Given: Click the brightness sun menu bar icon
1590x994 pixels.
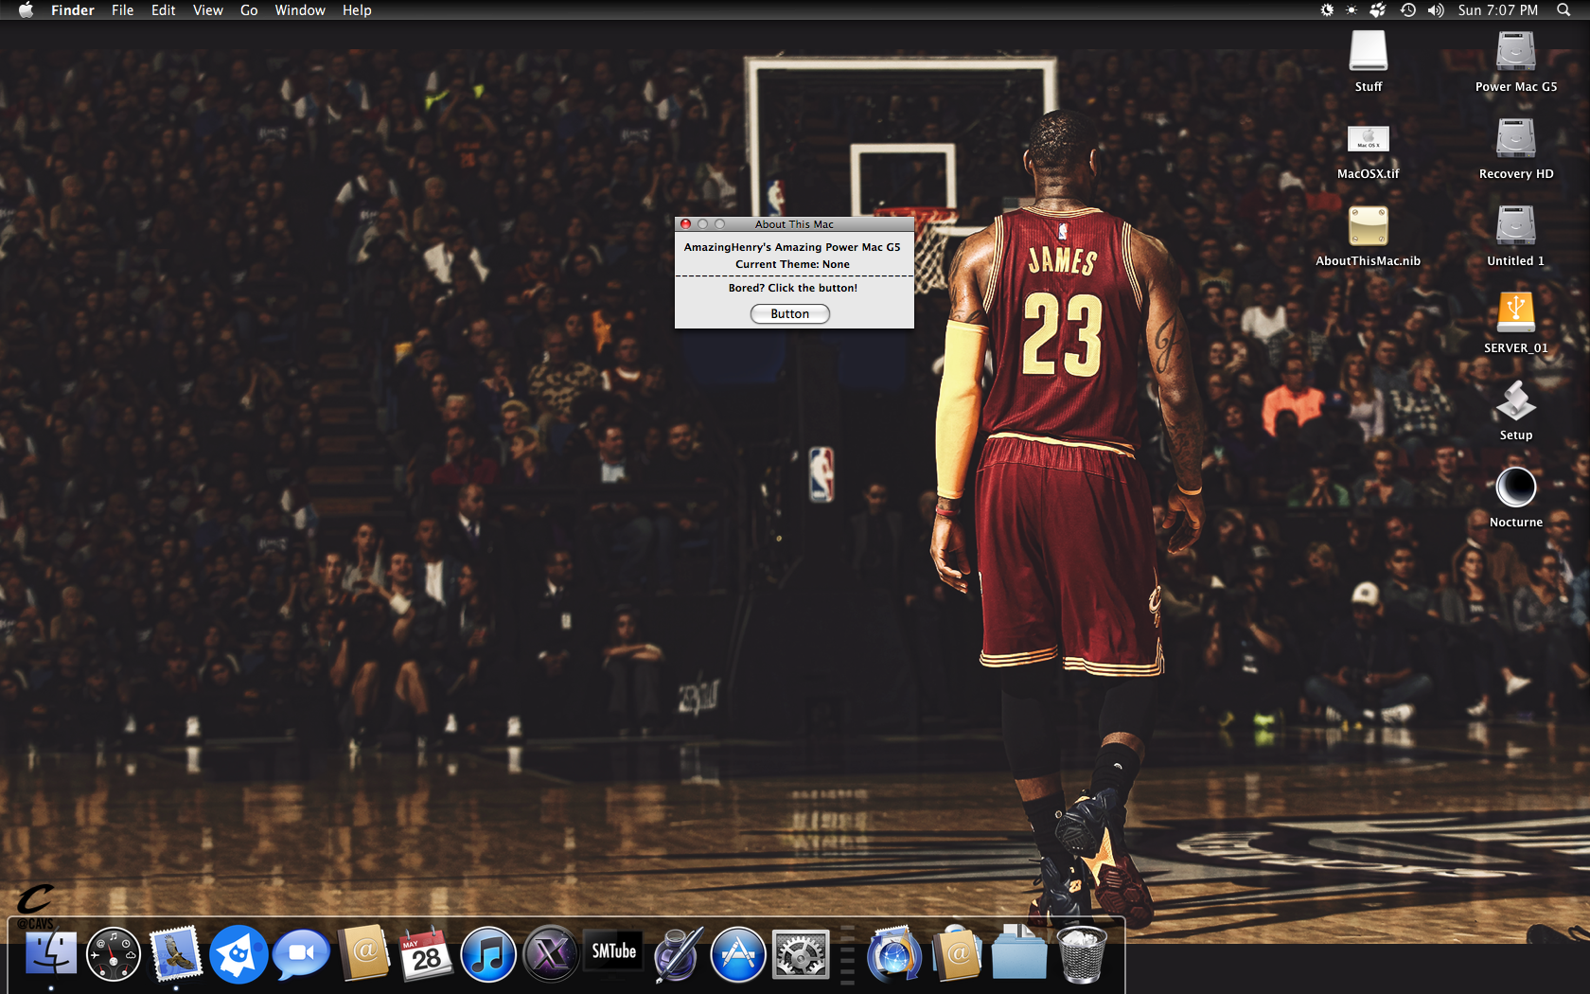Looking at the screenshot, I should pos(1351,9).
